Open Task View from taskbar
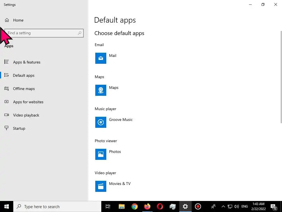 tap(108, 206)
